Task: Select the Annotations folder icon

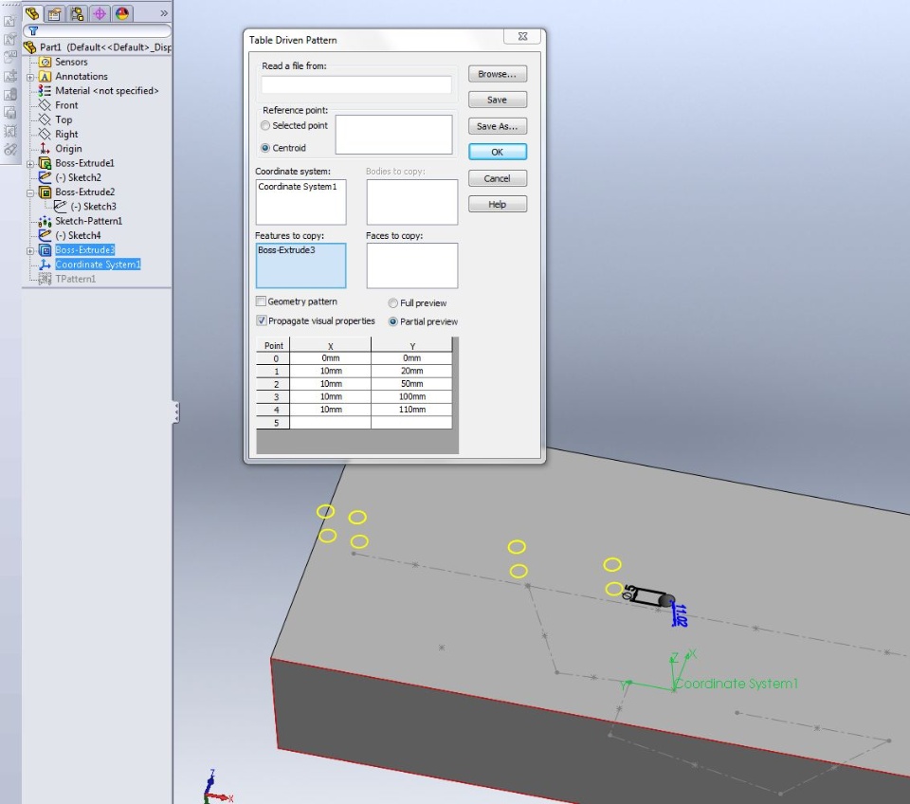Action: (x=45, y=76)
